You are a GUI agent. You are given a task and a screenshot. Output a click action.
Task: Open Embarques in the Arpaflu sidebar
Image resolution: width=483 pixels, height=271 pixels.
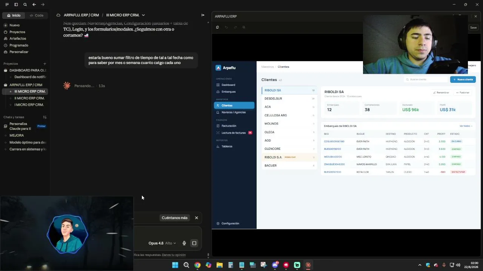pyautogui.click(x=228, y=92)
